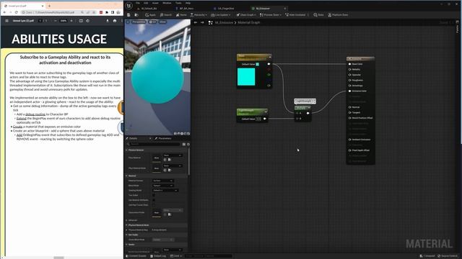This screenshot has height=259, width=462.
Task: Click the Hide Unrelated toolbar button
Action: click(295, 14)
